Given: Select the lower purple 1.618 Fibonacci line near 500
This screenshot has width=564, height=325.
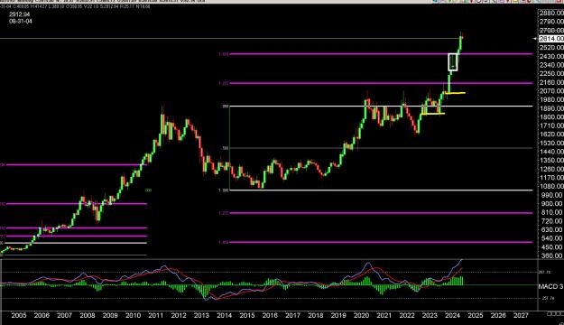Looking at the screenshot, I should 381,242.
